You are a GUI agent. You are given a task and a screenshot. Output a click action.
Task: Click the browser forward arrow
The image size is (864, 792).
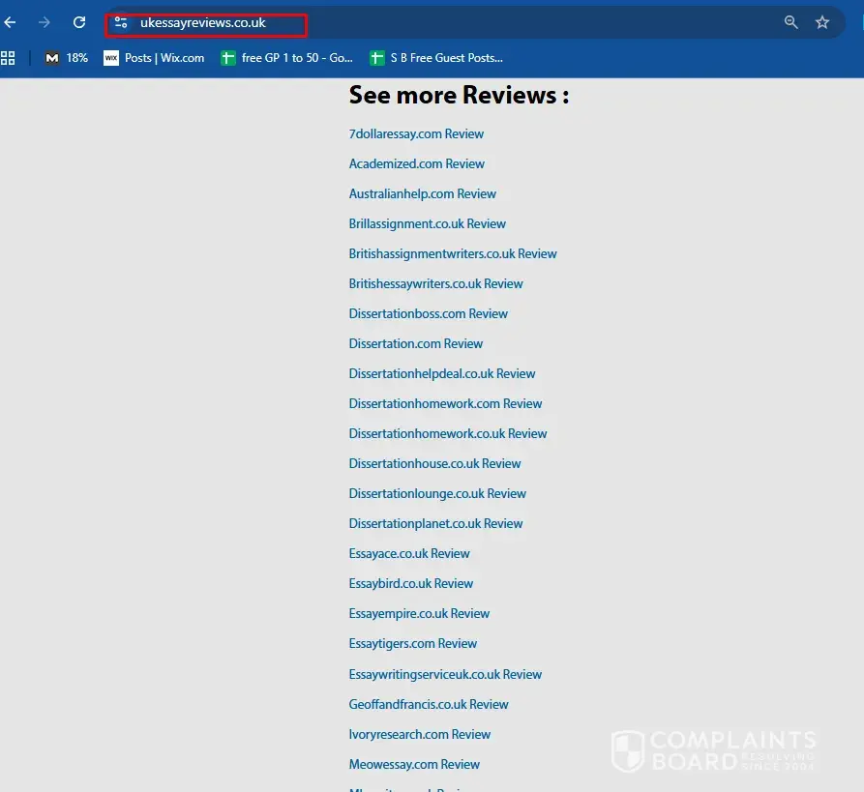coord(45,22)
